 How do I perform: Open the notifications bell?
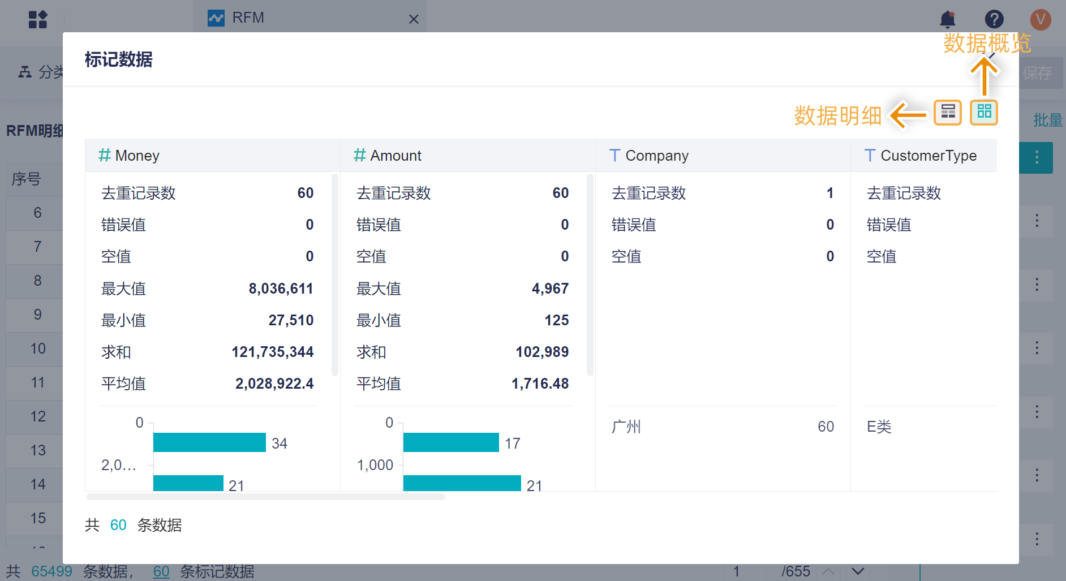tap(947, 19)
